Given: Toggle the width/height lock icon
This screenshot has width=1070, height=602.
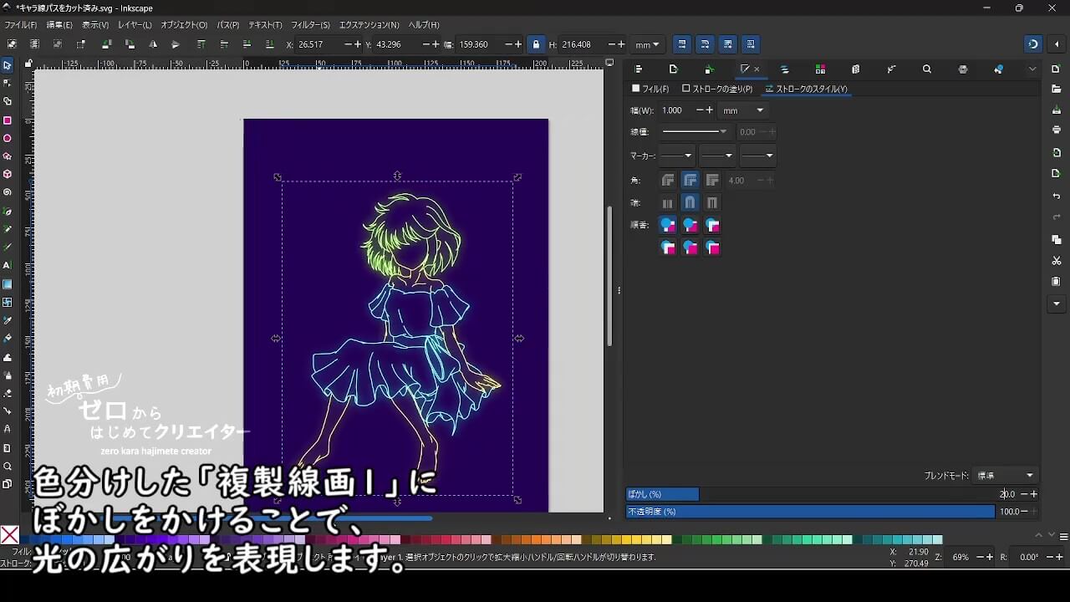Looking at the screenshot, I should pos(536,44).
